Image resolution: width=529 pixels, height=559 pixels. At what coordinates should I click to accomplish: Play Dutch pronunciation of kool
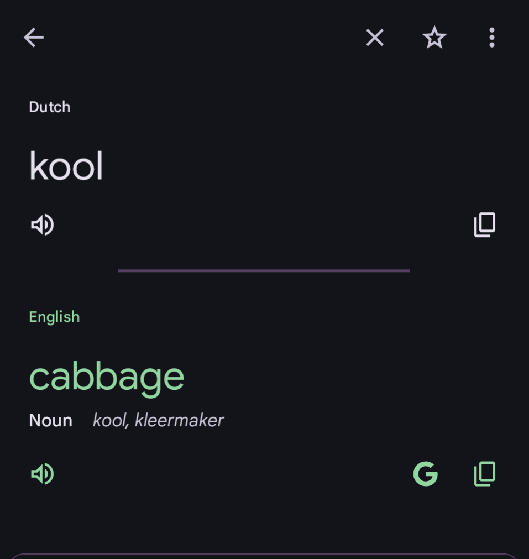(43, 224)
